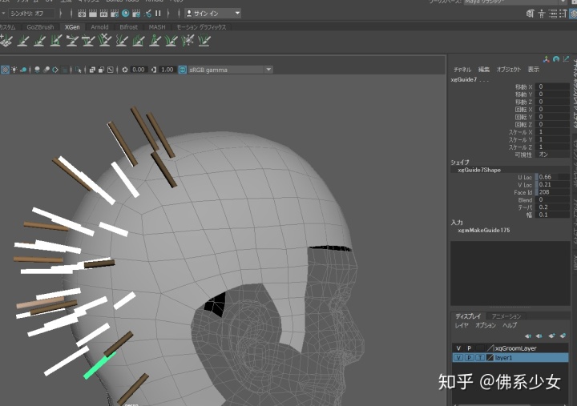Image resolution: width=577 pixels, height=406 pixels.
Task: Click the Modeling Toolkit icon at top right
Action: [531, 14]
